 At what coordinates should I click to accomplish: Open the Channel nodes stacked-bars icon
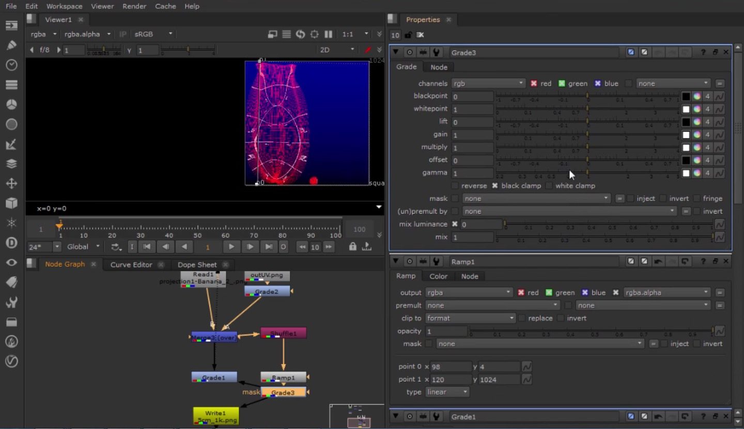(x=11, y=85)
